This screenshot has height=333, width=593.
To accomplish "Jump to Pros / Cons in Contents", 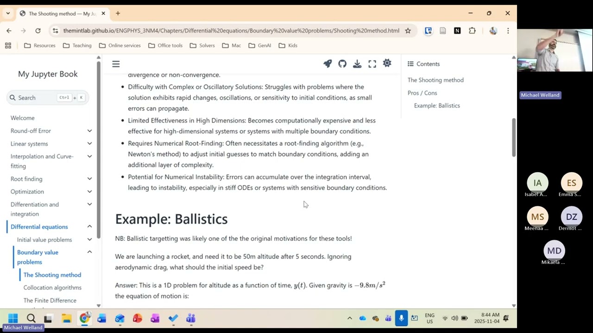I will (x=422, y=93).
